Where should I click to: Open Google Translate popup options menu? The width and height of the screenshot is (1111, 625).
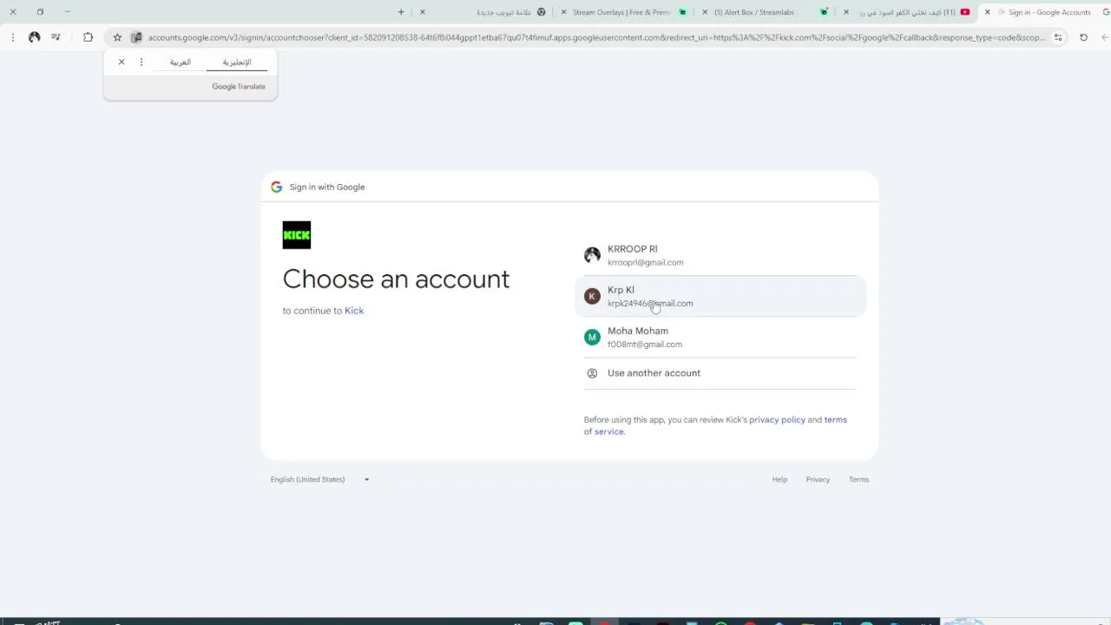coord(141,62)
